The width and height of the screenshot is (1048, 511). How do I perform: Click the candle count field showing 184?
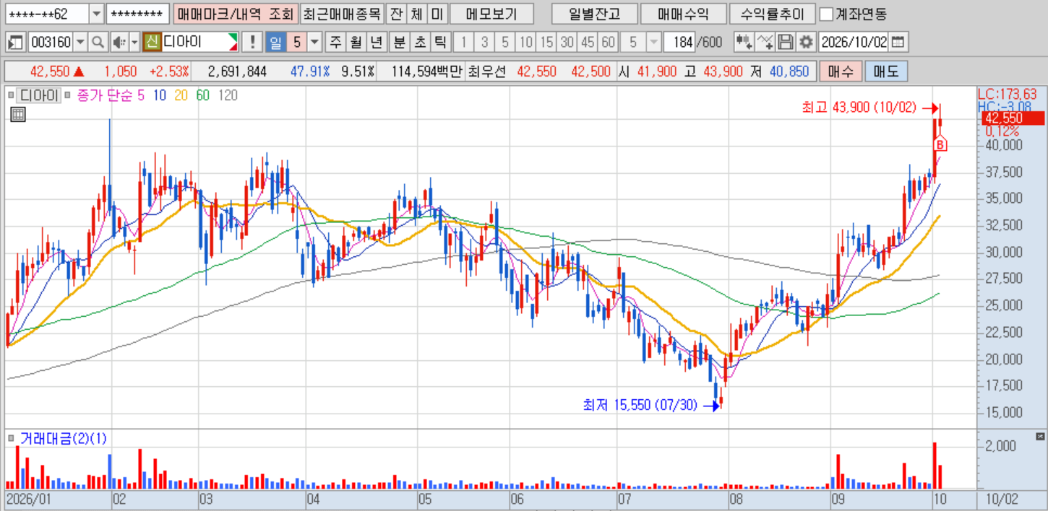point(680,42)
